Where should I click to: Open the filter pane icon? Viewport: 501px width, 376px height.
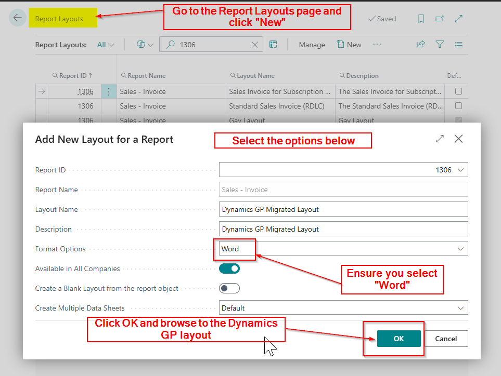440,45
